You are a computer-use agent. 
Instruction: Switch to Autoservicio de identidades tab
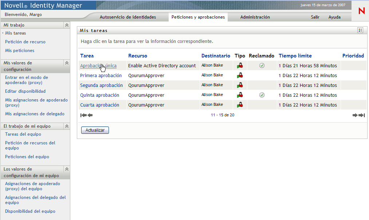click(x=128, y=17)
